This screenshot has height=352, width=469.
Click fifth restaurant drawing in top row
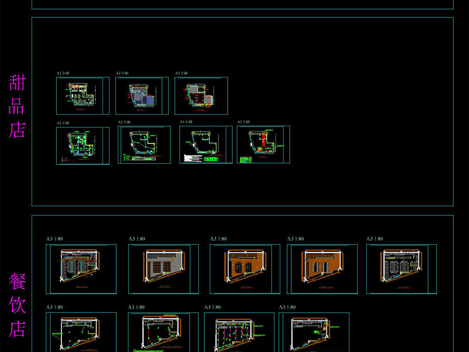[x=401, y=269]
